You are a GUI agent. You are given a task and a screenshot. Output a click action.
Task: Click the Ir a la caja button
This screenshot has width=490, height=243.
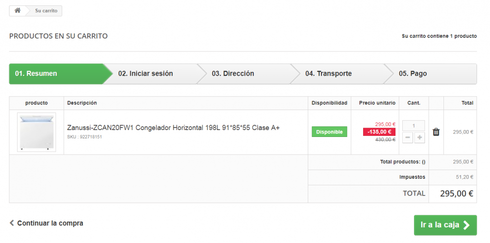pos(444,225)
